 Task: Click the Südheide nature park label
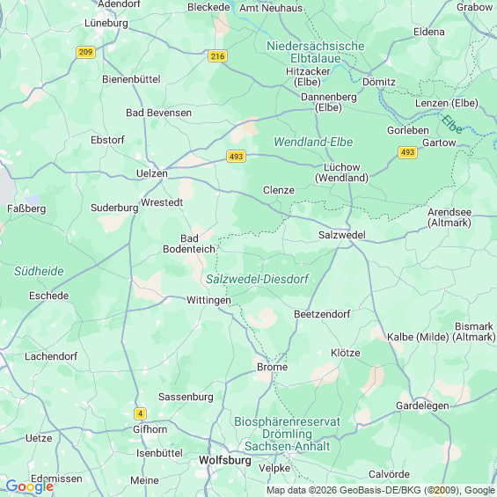[x=39, y=271]
